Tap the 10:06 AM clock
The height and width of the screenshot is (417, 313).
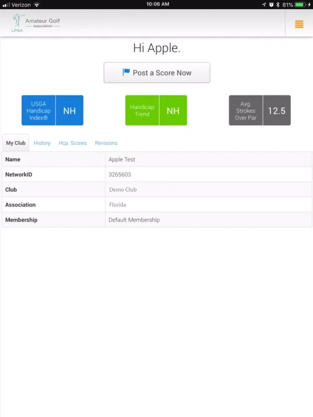click(158, 4)
